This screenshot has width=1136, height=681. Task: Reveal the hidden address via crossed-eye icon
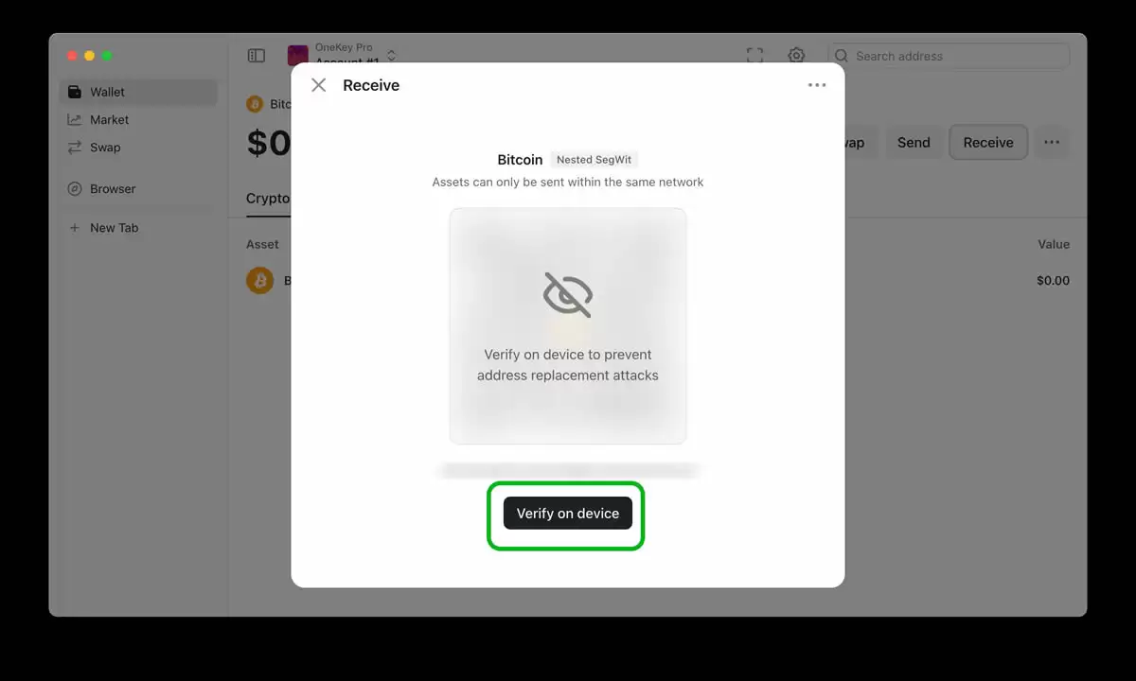pyautogui.click(x=568, y=294)
